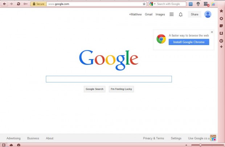Click the camera extension icon with badge
Screen dimensions: 225x147
pos(206,4)
